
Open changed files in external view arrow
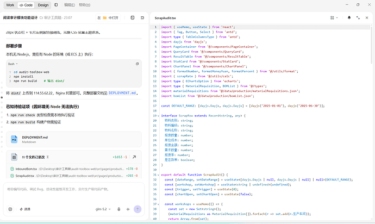(x=134, y=157)
